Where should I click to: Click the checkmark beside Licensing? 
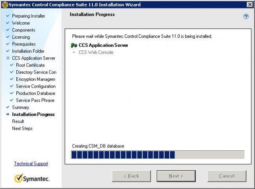click(x=8, y=37)
